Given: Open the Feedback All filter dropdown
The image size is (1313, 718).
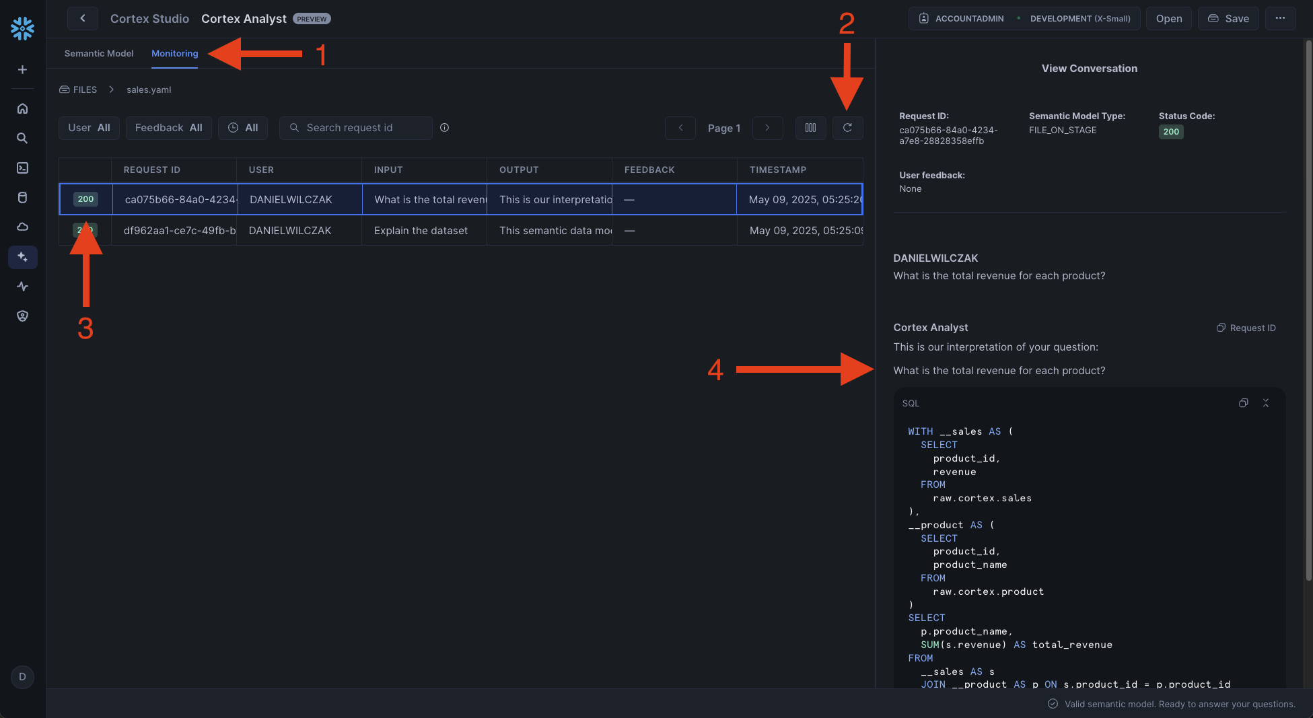Looking at the screenshot, I should tap(168, 128).
